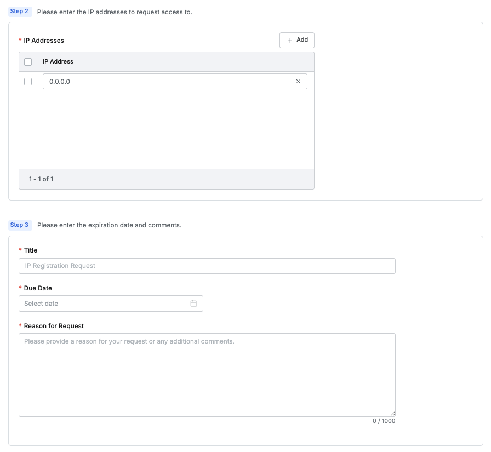The width and height of the screenshot is (491, 452).
Task: Select the Step 3 badge
Action: point(20,225)
